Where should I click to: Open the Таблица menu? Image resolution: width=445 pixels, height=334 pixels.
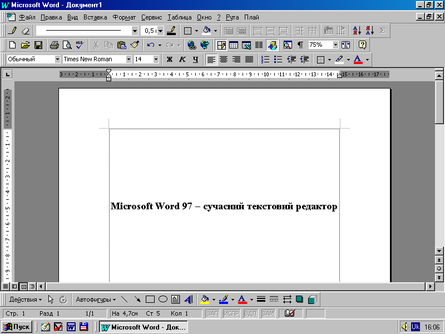click(179, 17)
